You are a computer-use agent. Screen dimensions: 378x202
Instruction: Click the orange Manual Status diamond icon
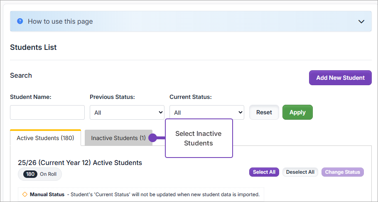click(x=25, y=195)
